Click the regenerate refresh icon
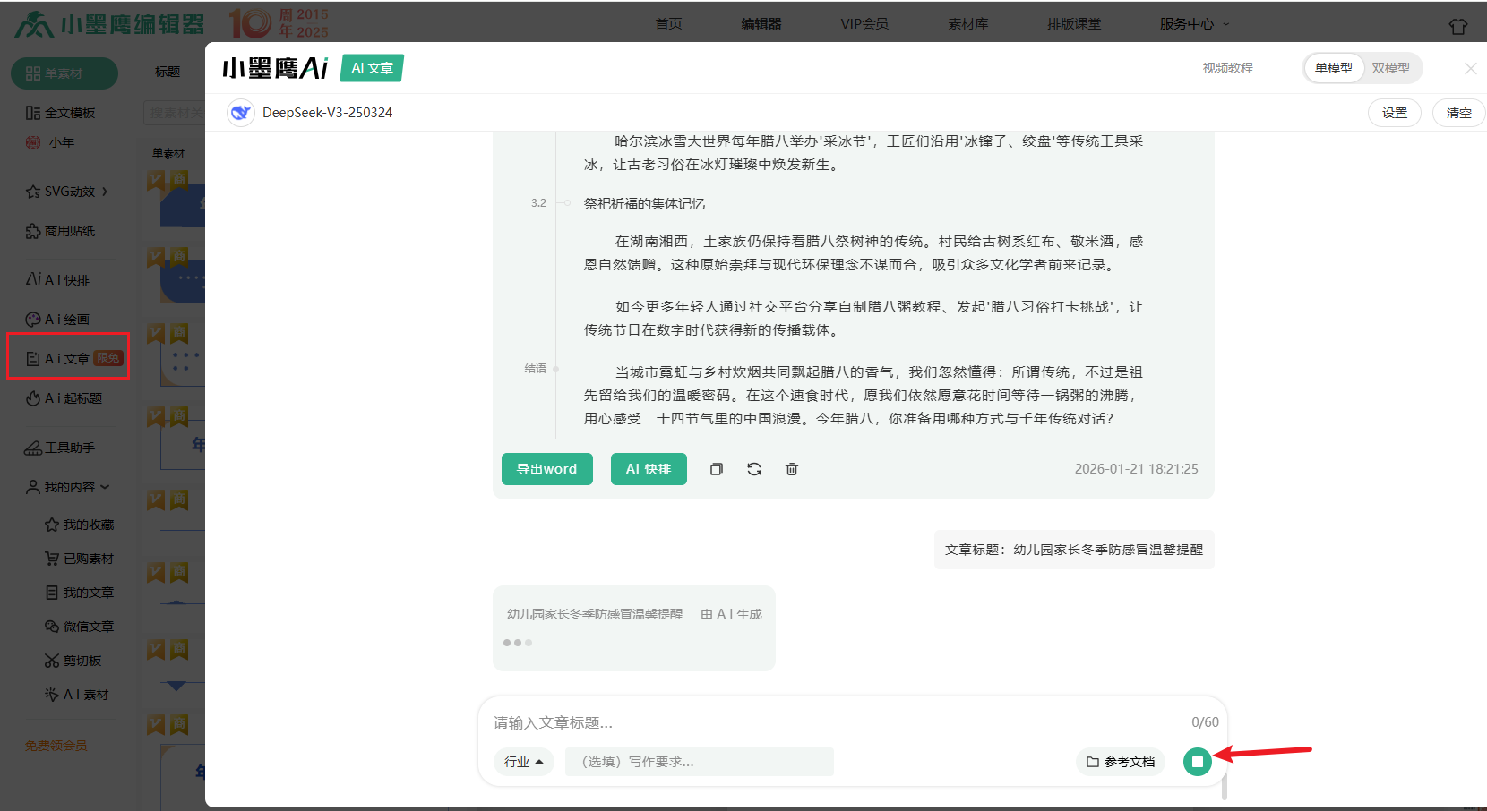1487x811 pixels. click(754, 469)
